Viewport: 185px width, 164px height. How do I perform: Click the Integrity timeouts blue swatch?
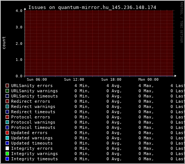coord(7,159)
